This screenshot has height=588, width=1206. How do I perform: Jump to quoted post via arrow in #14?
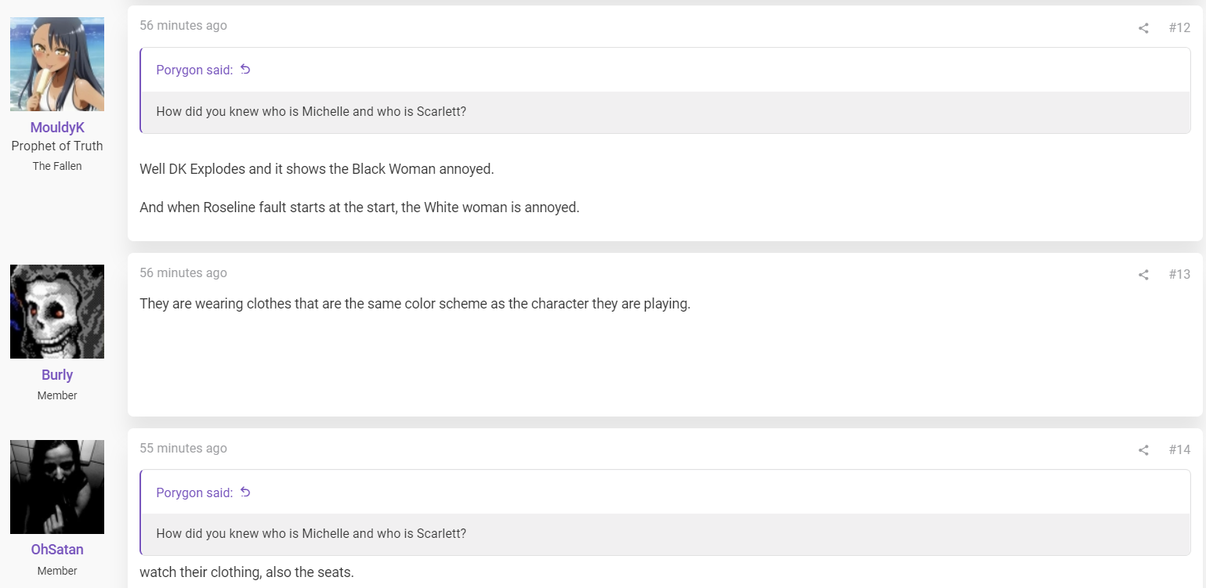coord(245,492)
